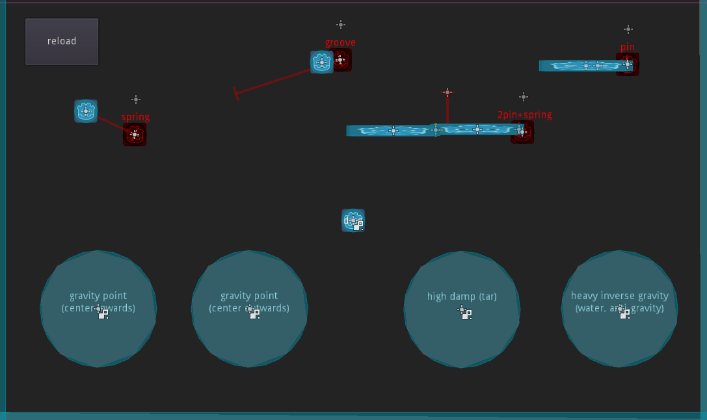This screenshot has height=420, width=707.
Task: Click the pivot crosshair above pin label
Action: pyautogui.click(x=628, y=29)
